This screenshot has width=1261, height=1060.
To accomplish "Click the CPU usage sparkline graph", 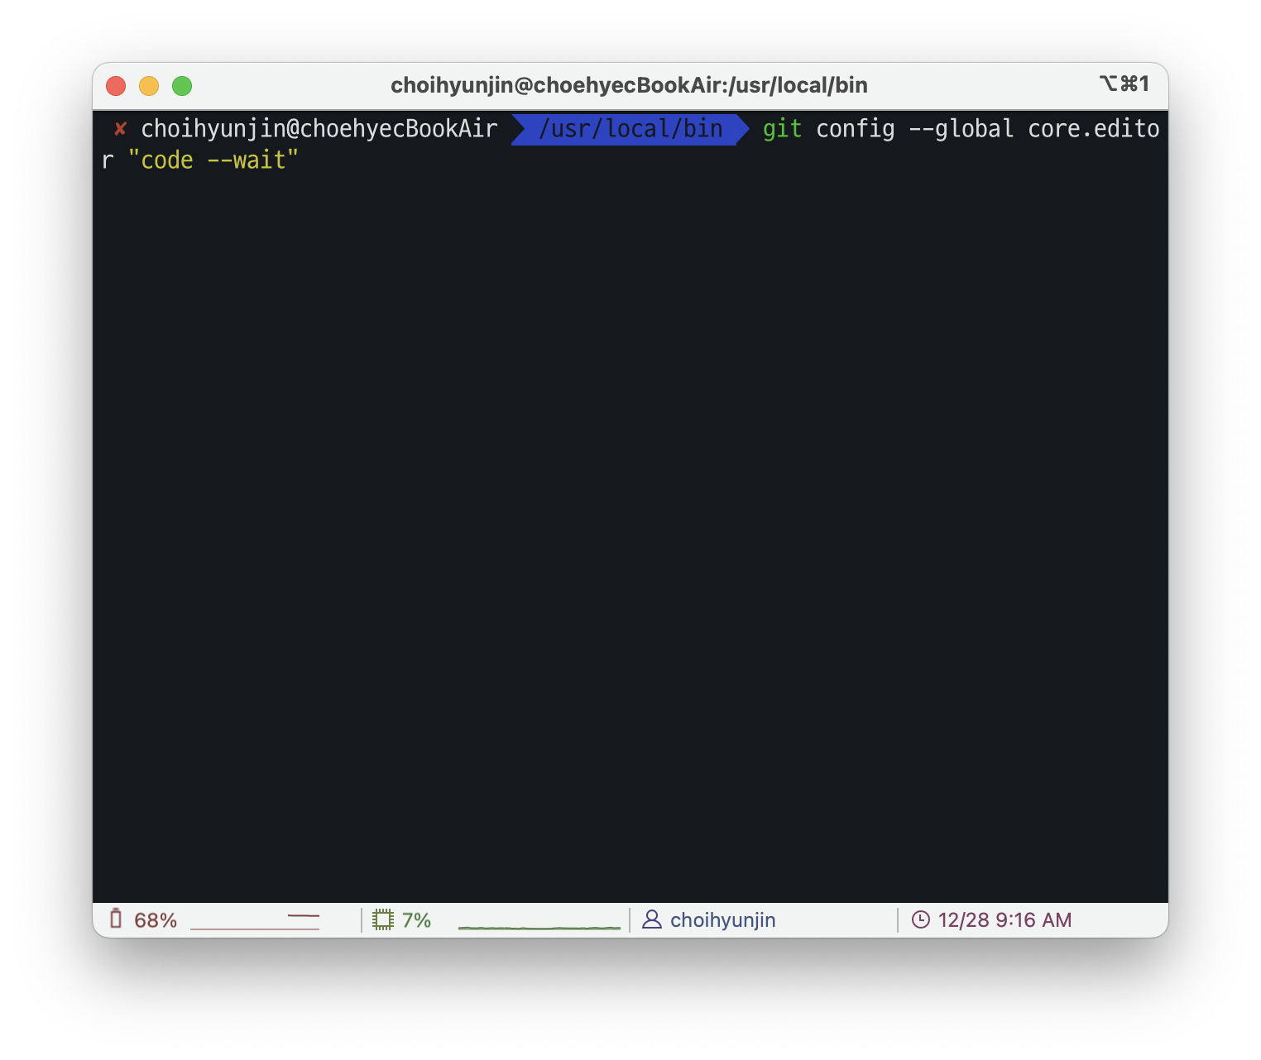I will [x=539, y=927].
